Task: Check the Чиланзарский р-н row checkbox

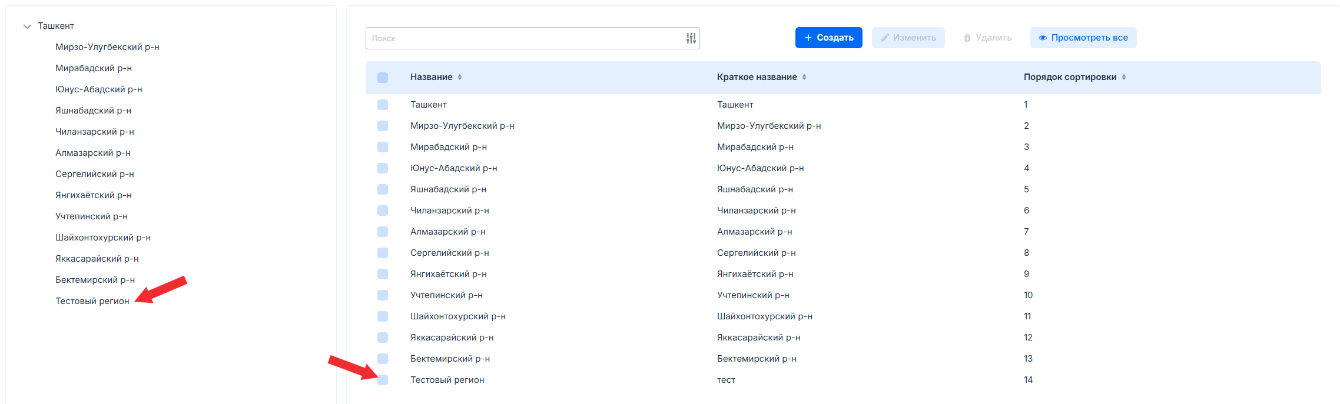Action: tap(383, 211)
